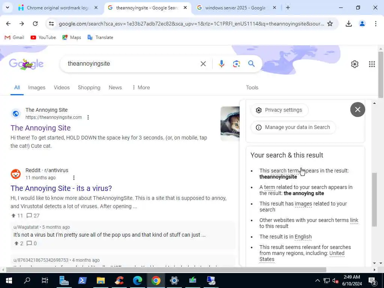
Task: Reload the current page
Action: (35, 24)
